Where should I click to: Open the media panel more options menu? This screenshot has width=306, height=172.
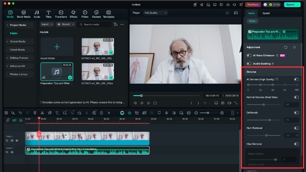click(x=122, y=24)
